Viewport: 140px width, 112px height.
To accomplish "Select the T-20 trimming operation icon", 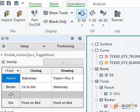I will click(92, 13).
